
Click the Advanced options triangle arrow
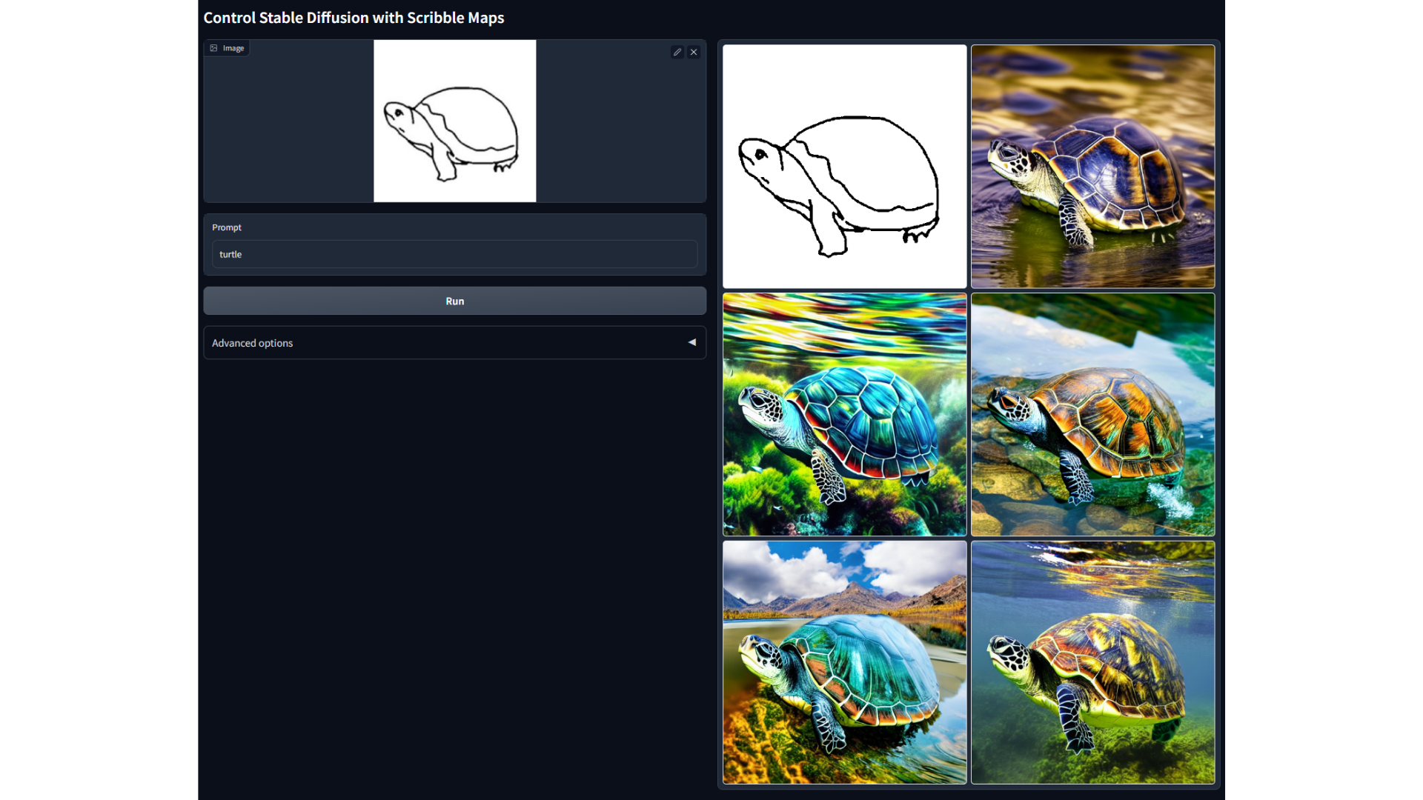691,342
